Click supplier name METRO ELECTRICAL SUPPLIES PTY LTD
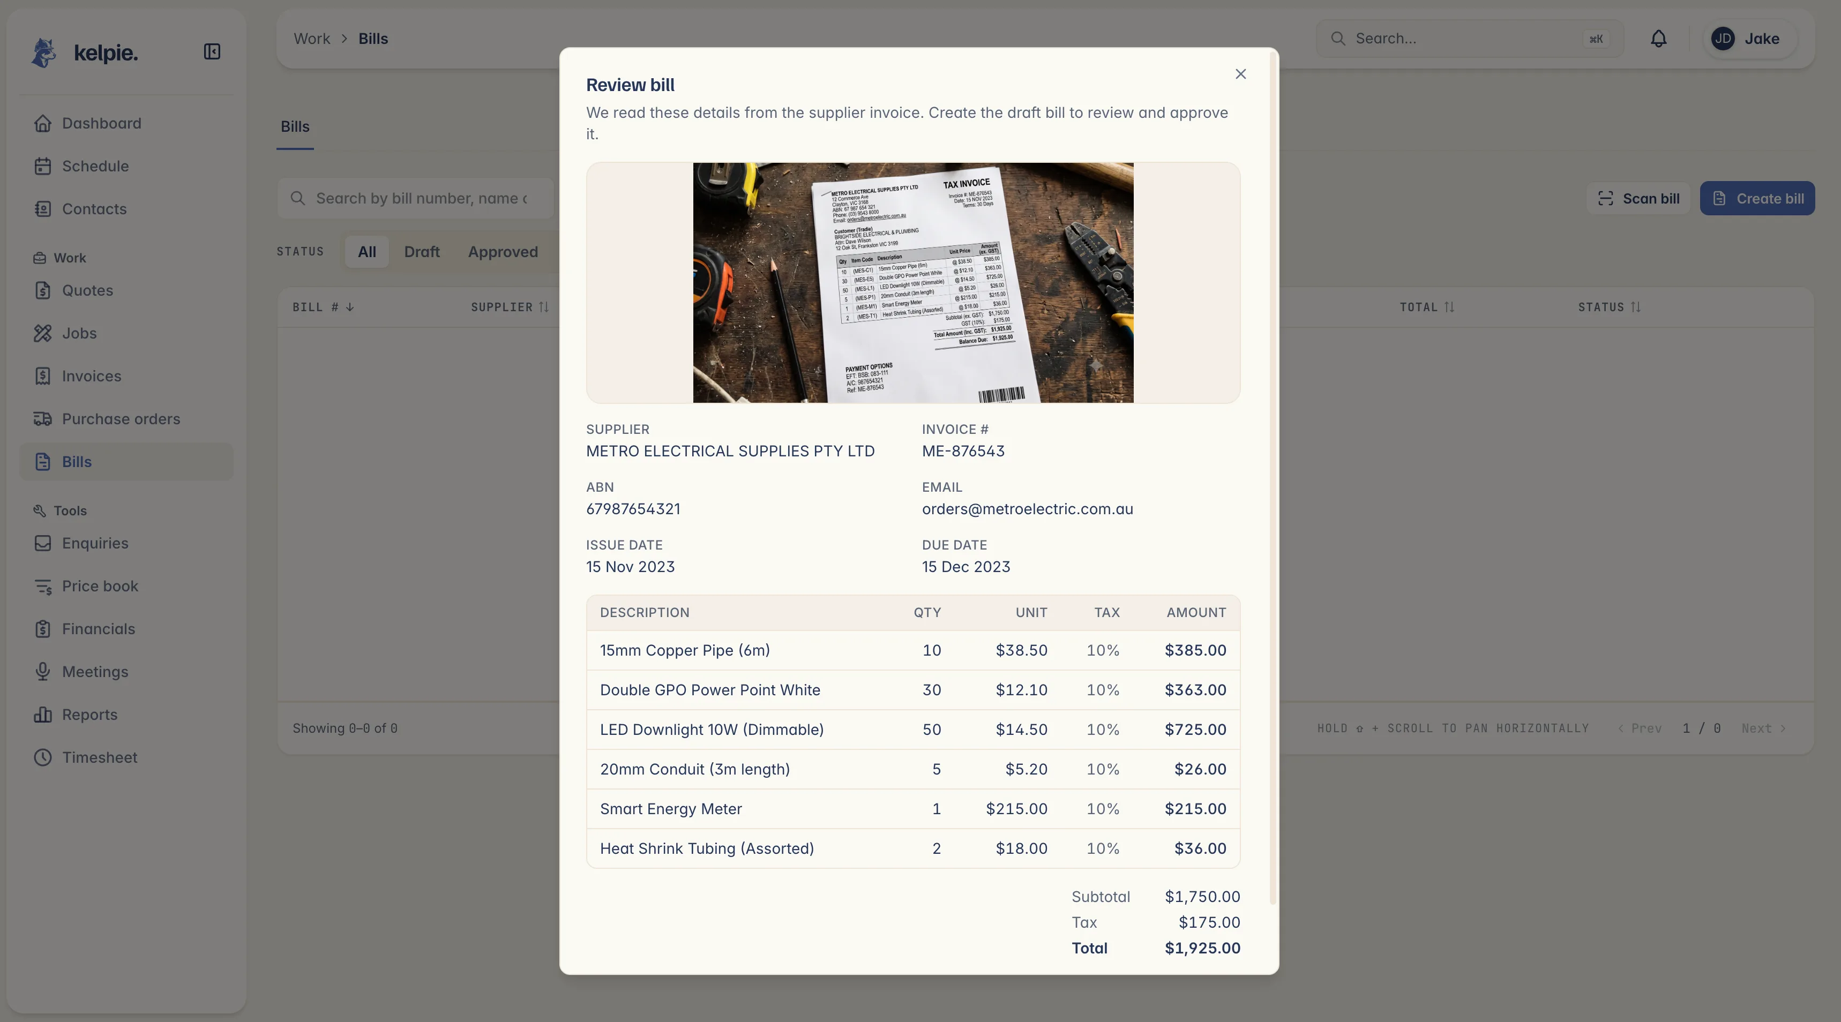 [x=730, y=452]
